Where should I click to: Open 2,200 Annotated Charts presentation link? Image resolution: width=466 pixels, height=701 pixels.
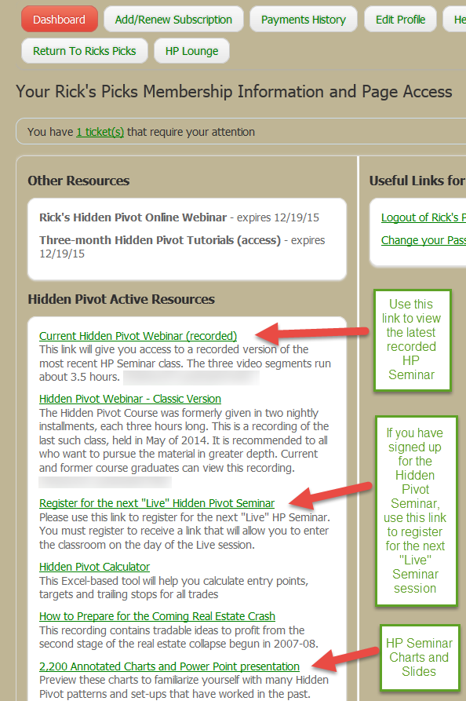coord(169,666)
